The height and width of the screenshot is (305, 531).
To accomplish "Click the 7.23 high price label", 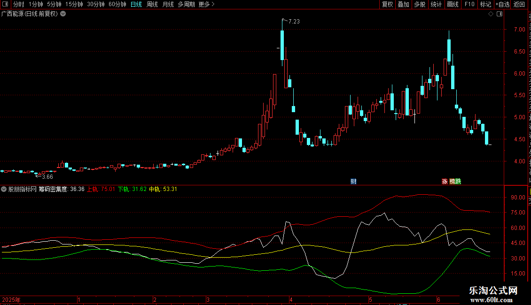I will 294,21.
